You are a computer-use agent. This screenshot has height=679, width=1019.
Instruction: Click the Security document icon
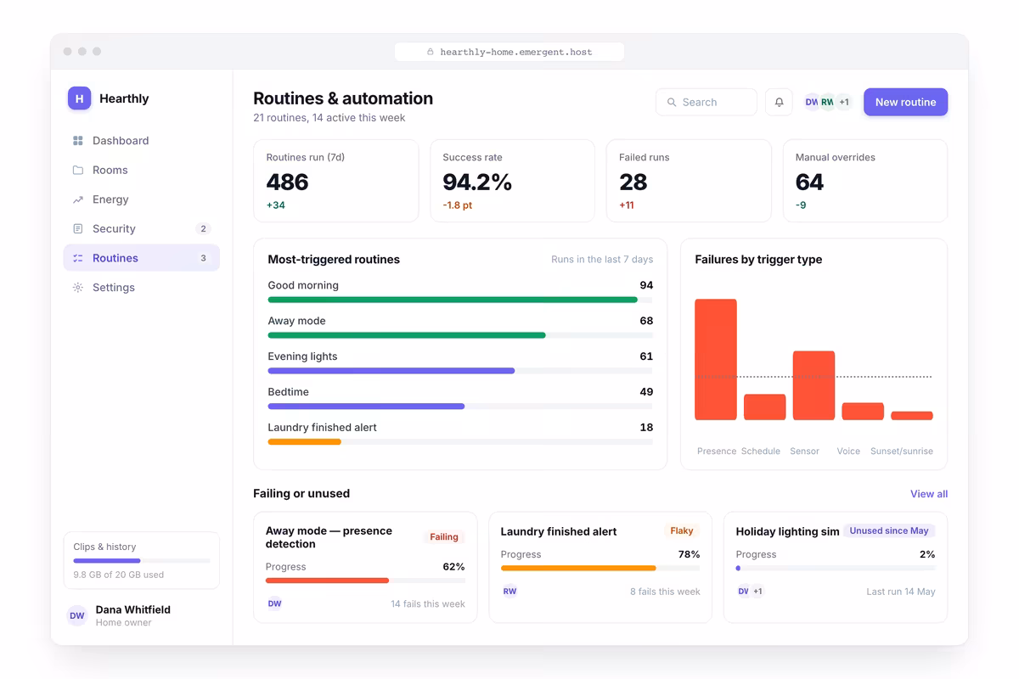(78, 228)
